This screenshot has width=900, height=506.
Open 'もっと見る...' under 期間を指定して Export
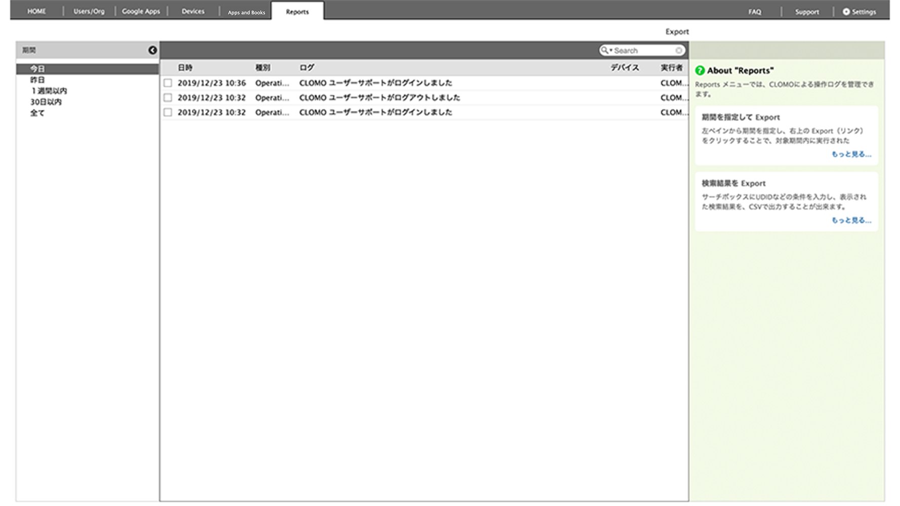point(851,154)
